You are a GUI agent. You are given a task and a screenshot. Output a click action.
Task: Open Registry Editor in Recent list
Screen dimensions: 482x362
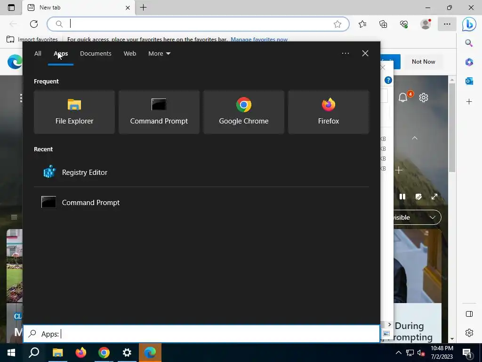pos(201,173)
